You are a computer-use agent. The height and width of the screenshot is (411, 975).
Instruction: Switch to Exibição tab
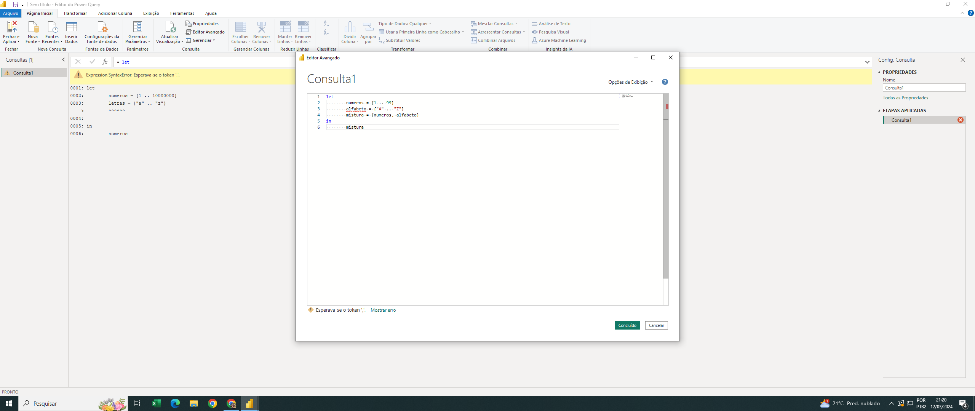point(151,13)
